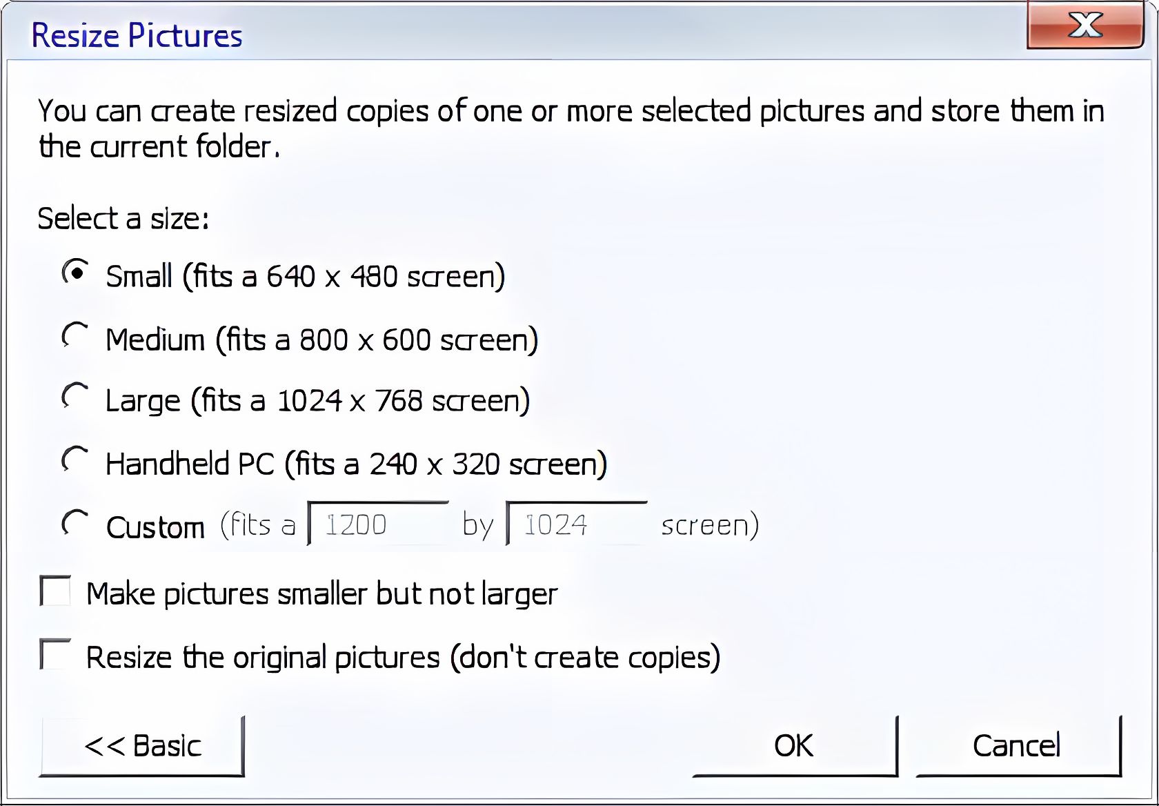The height and width of the screenshot is (806, 1159).
Task: Click the 'by' label between custom fields
Action: click(477, 526)
